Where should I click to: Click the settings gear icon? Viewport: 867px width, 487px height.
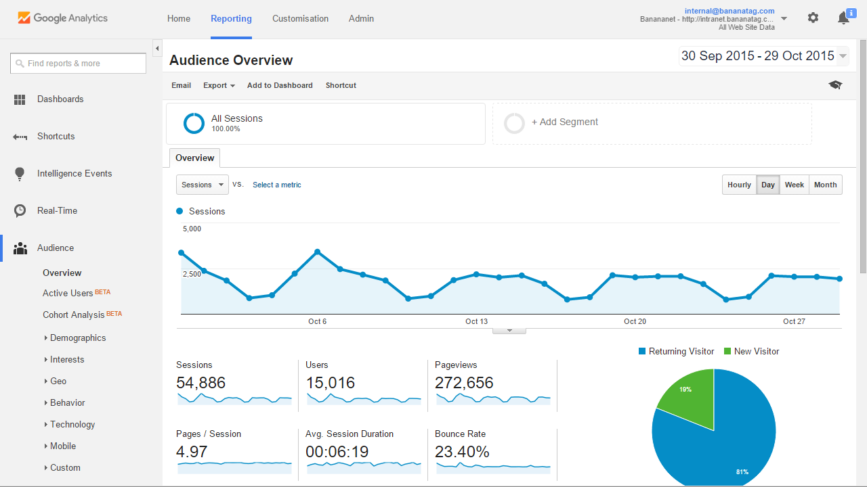coord(813,18)
